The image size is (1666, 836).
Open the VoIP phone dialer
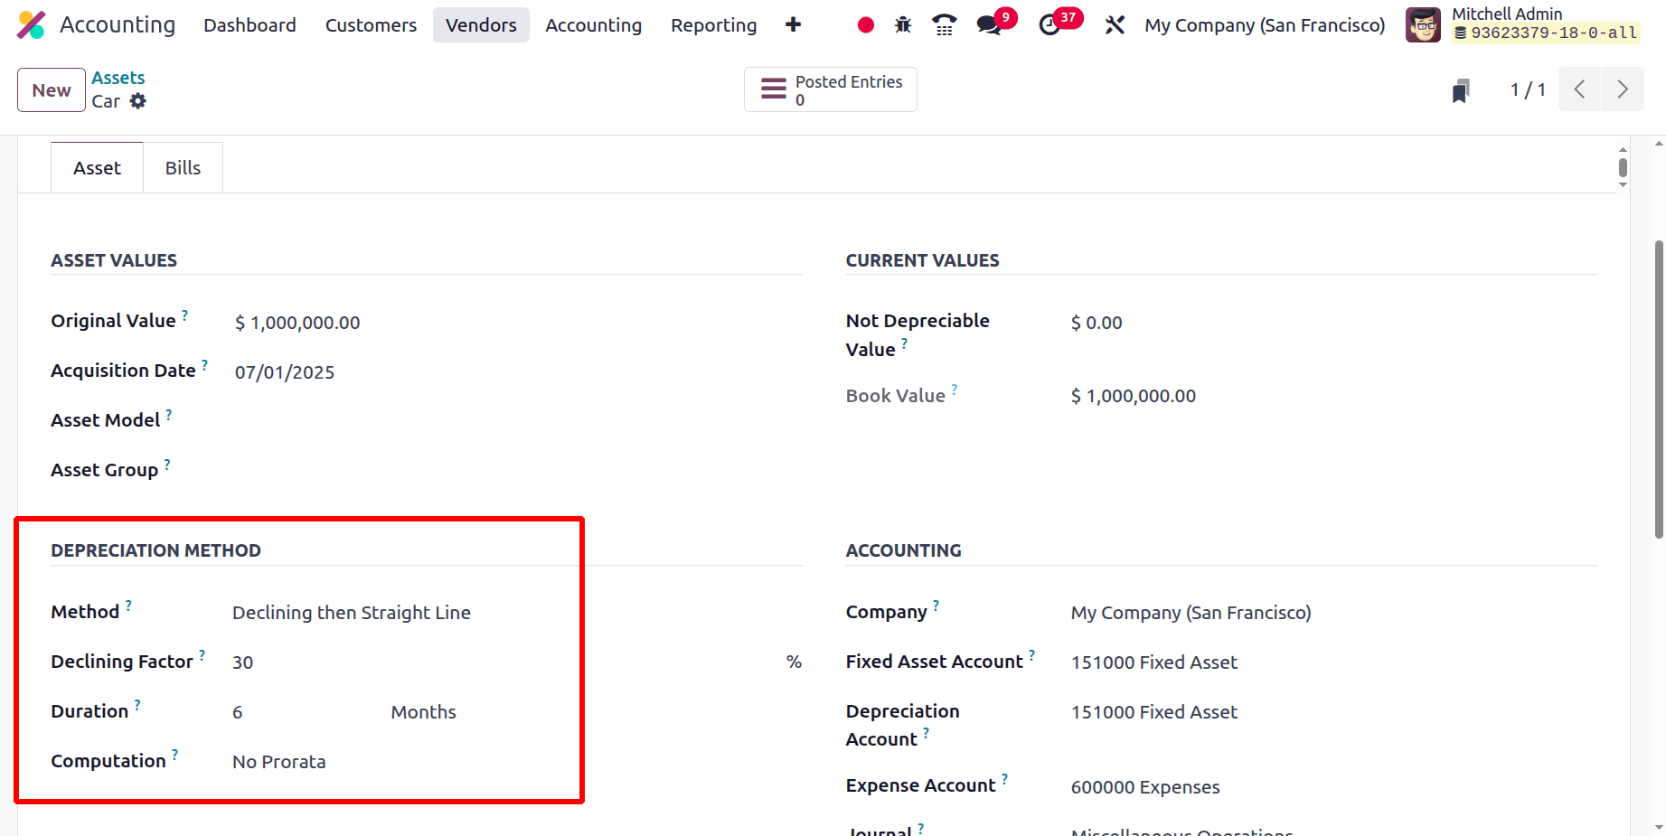click(944, 24)
